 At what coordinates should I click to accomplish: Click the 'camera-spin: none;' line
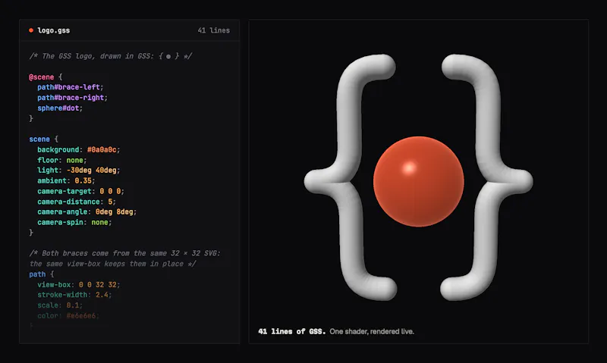point(74,222)
